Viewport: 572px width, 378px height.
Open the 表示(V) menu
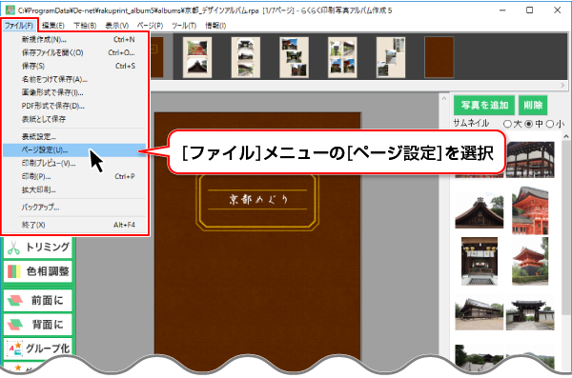[117, 26]
